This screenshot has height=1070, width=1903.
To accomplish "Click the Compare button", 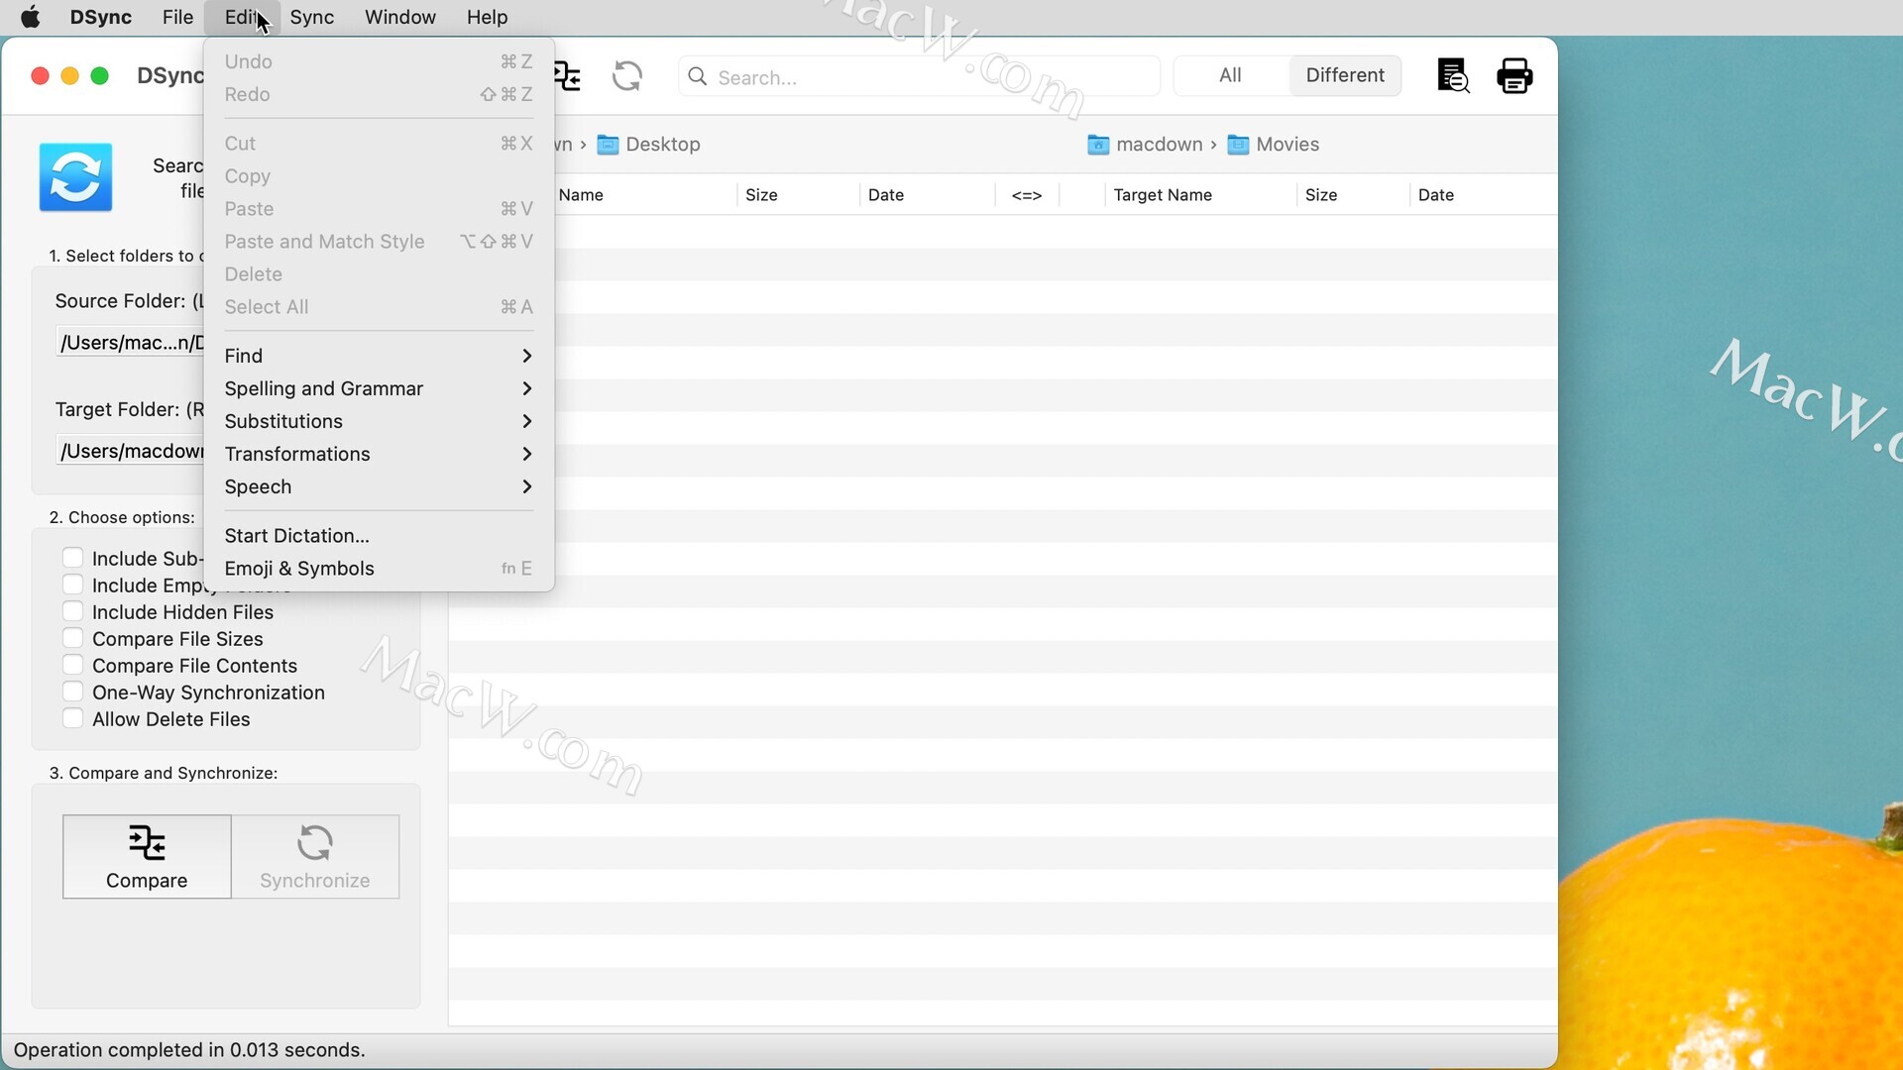I will [147, 857].
